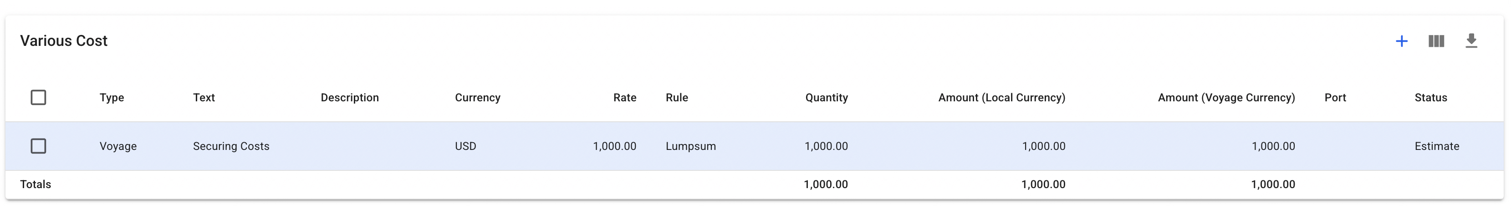
Task: Click Amount (Voyage Currency) column header
Action: [x=1226, y=98]
